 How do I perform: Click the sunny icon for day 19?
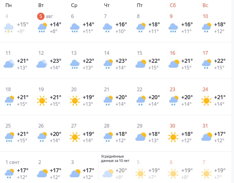[x=42, y=100]
